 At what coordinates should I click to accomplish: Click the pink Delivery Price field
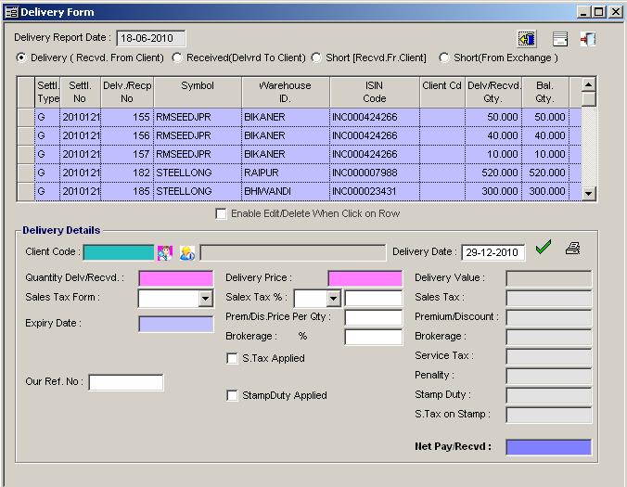(365, 278)
